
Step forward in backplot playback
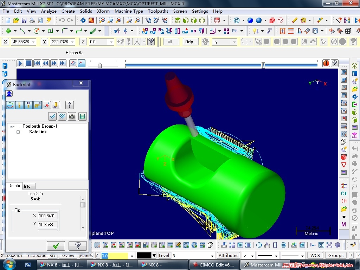54,63
